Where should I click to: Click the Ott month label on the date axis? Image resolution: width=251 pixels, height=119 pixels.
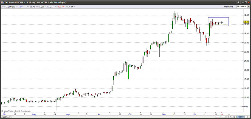[x=130, y=114]
